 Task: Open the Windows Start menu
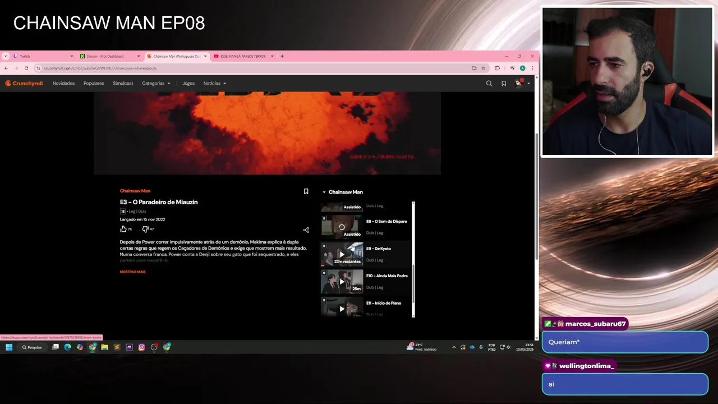[9, 347]
